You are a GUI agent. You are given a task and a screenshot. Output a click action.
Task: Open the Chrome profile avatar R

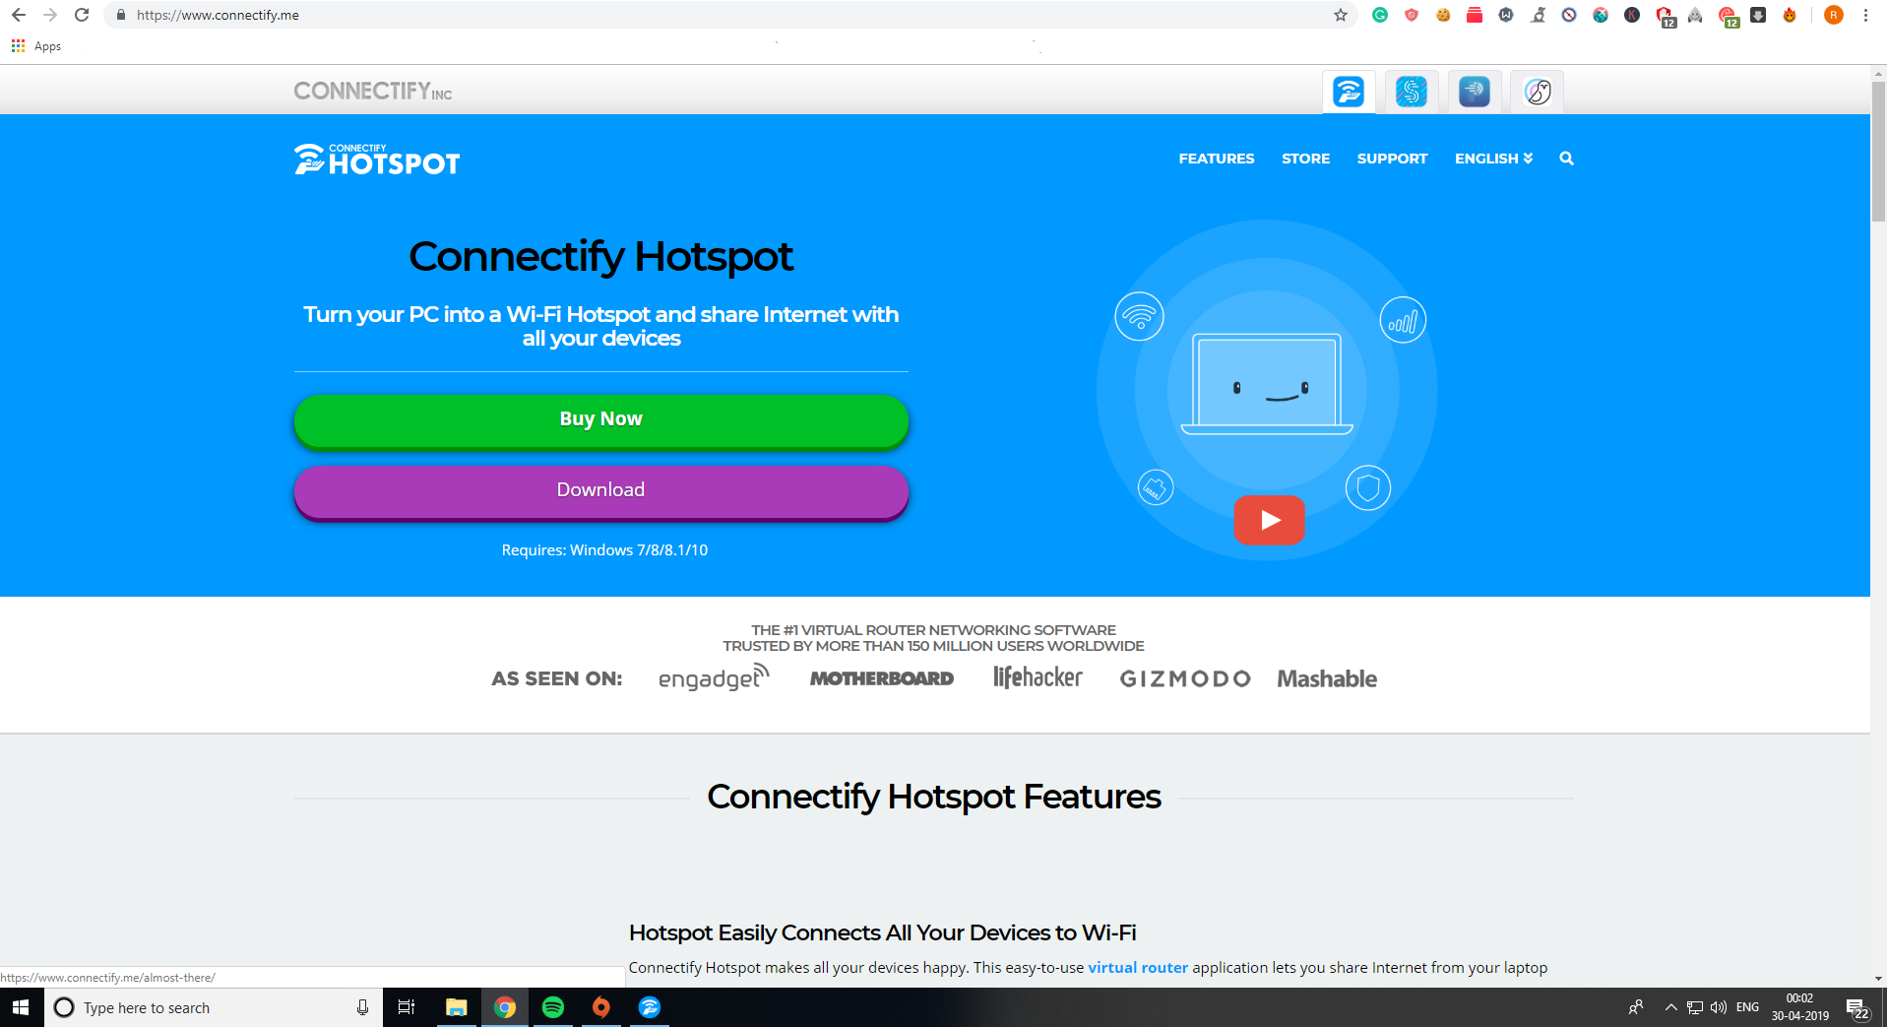1833,15
